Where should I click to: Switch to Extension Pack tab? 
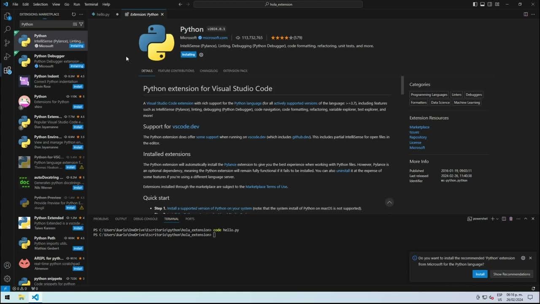235,71
